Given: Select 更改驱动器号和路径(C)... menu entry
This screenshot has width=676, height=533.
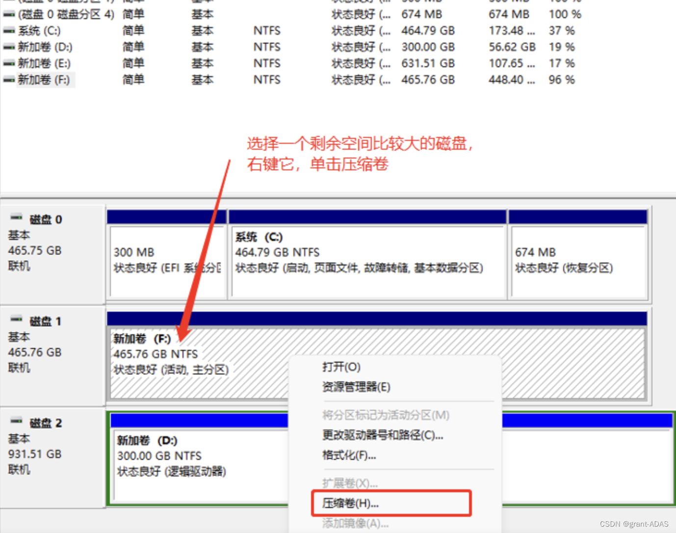Looking at the screenshot, I should 383,435.
